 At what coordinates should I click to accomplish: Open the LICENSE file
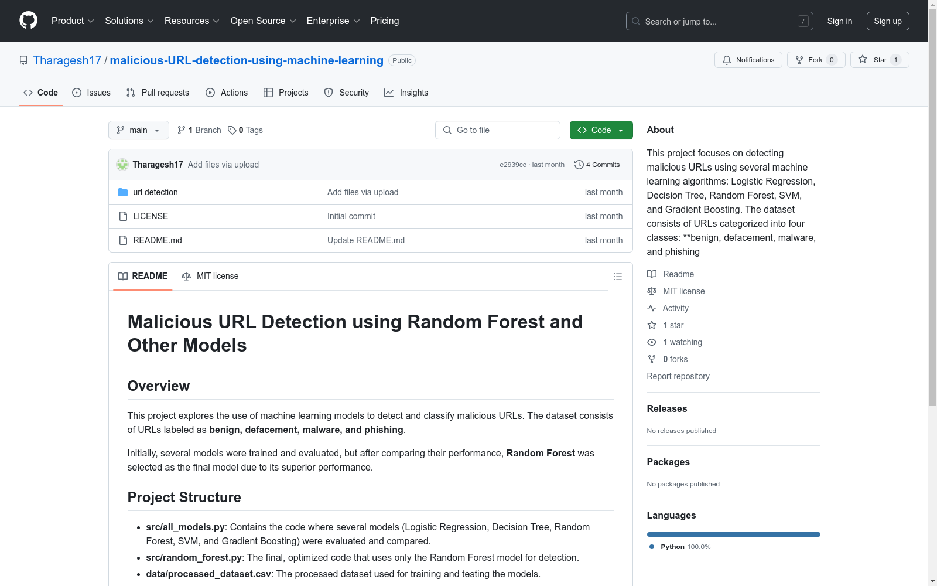click(x=151, y=216)
